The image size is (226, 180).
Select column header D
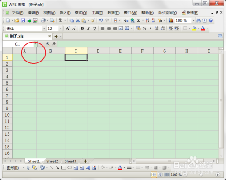pyautogui.click(x=98, y=51)
